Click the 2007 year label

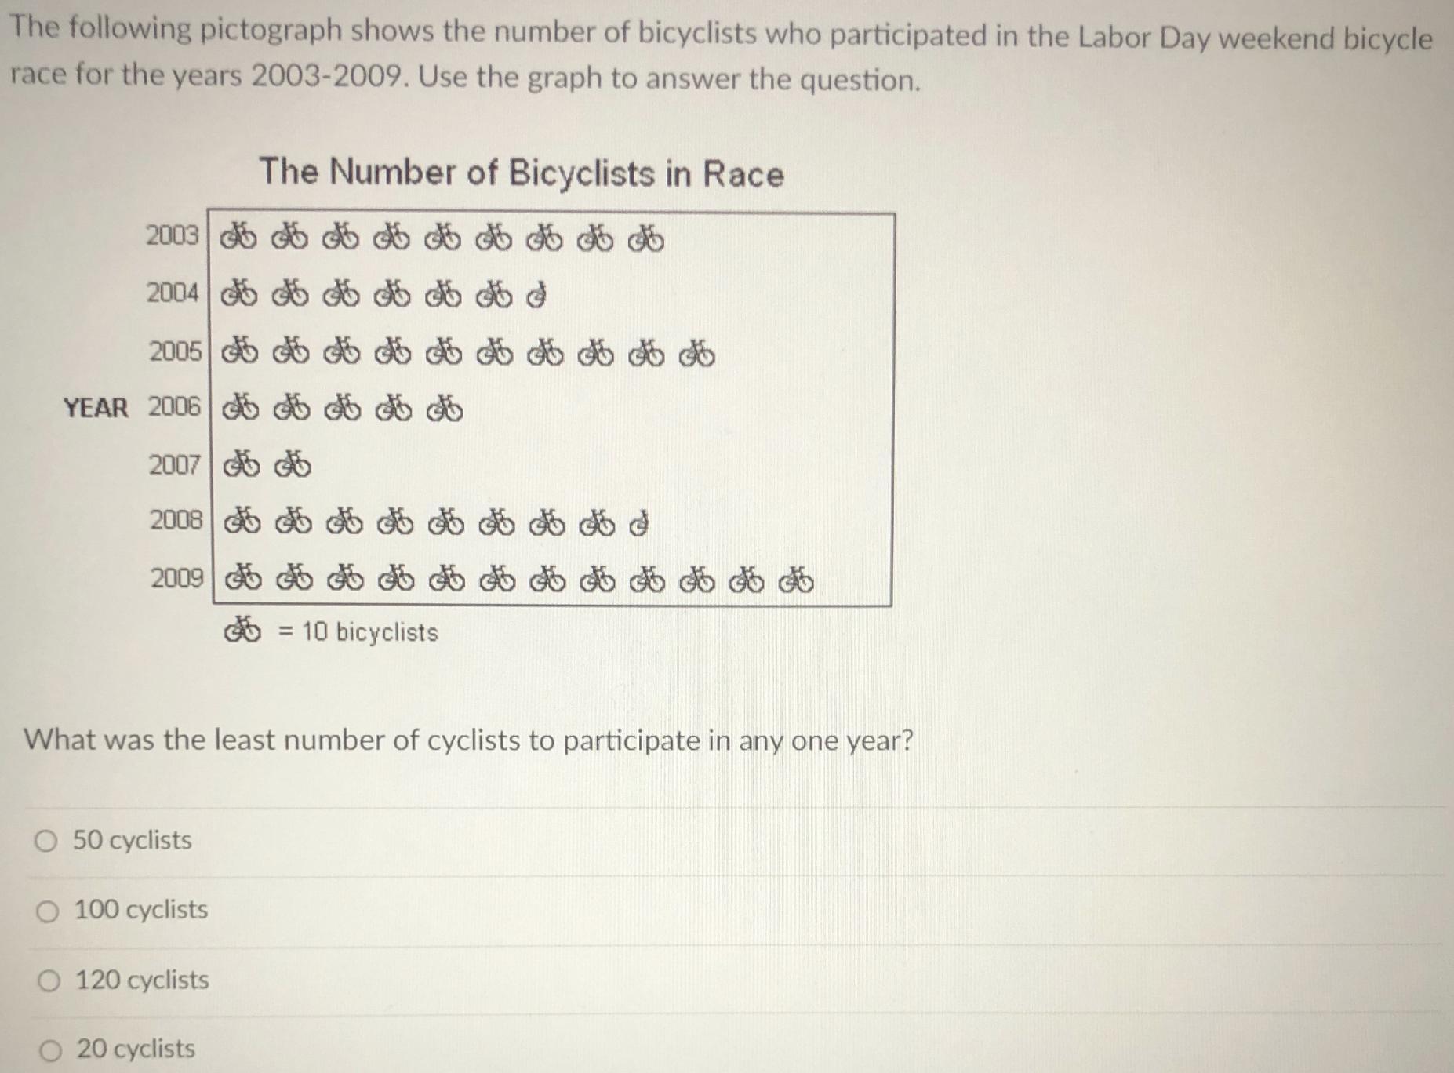(x=176, y=465)
